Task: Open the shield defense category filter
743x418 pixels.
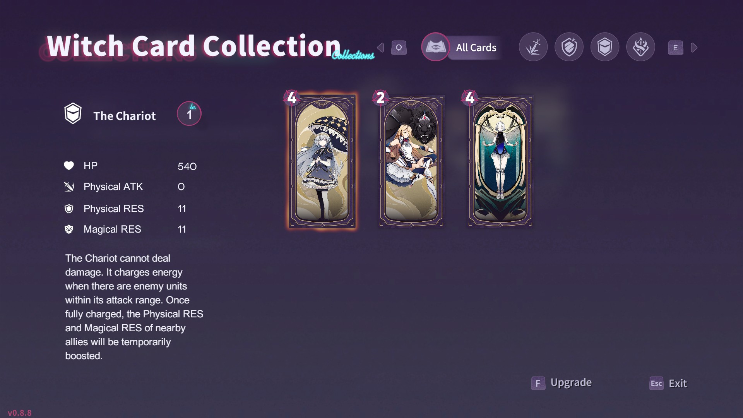Action: (x=569, y=47)
